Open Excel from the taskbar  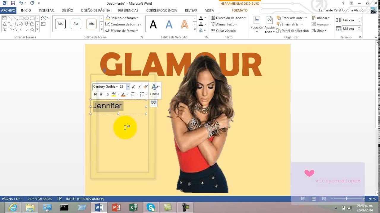pos(133,208)
